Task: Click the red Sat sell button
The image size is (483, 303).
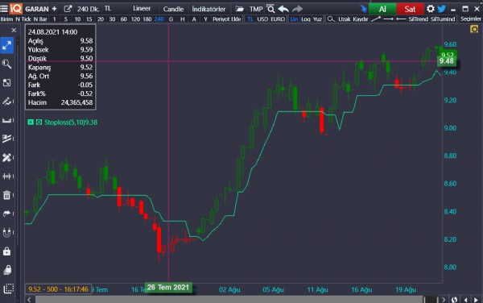Action: 410,9
